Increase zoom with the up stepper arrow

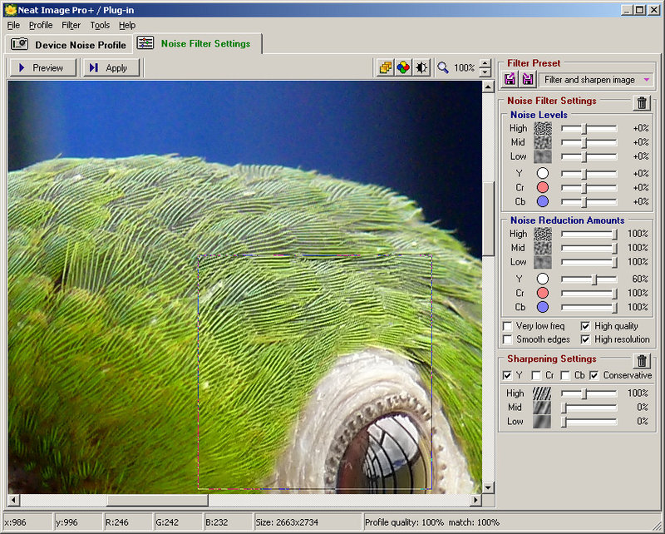[x=485, y=63]
